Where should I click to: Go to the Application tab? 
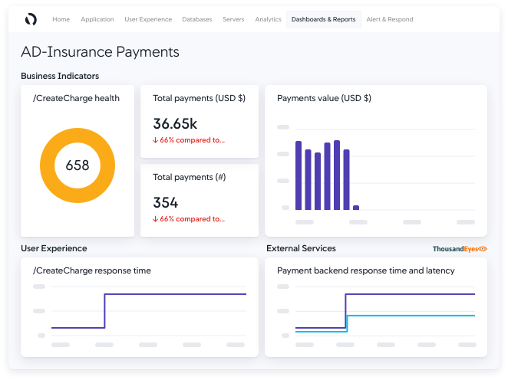click(x=97, y=19)
